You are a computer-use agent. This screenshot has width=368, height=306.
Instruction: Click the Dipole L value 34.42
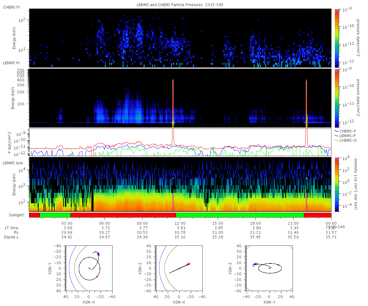(x=67, y=237)
